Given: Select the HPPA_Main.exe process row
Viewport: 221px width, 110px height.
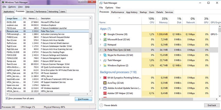Looking at the screenshot, I should (x=47, y=73).
